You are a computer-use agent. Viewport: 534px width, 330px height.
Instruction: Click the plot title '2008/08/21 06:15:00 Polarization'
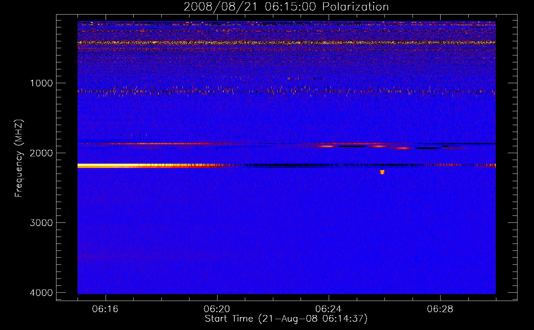pos(286,7)
